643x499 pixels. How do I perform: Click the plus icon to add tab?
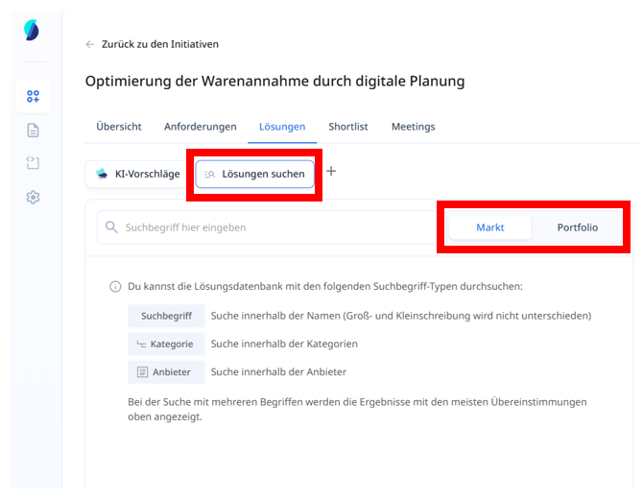click(x=331, y=172)
